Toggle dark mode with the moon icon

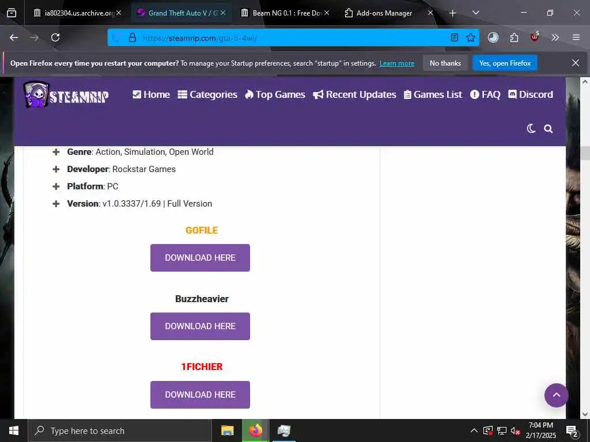tap(531, 129)
